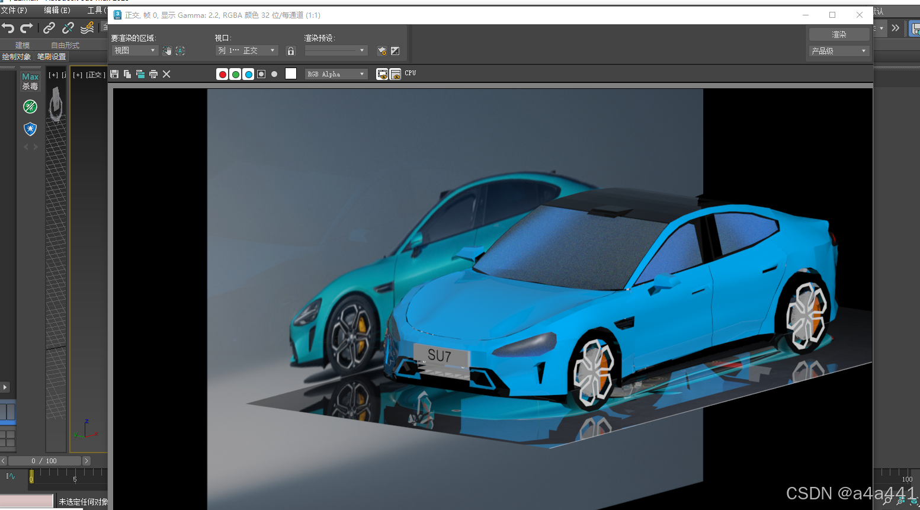Viewport: 920px width, 510px height.
Task: Print the rendered image
Action: tap(153, 74)
